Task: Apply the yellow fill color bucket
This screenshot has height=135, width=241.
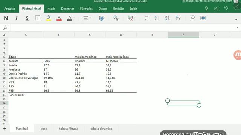Action: pyautogui.click(x=49, y=18)
